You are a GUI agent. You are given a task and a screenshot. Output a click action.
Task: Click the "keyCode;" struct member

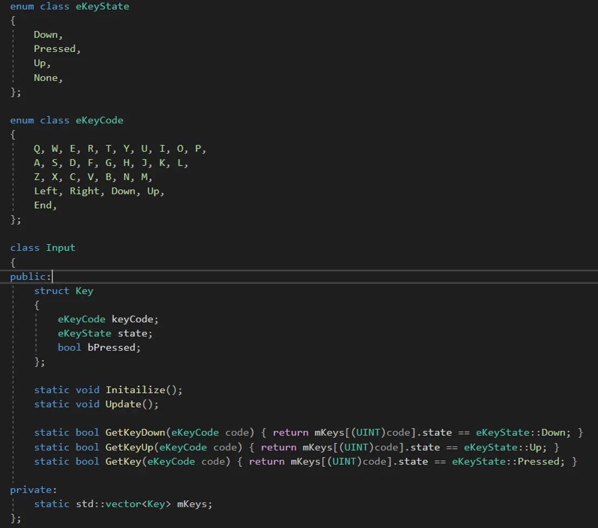tap(135, 319)
